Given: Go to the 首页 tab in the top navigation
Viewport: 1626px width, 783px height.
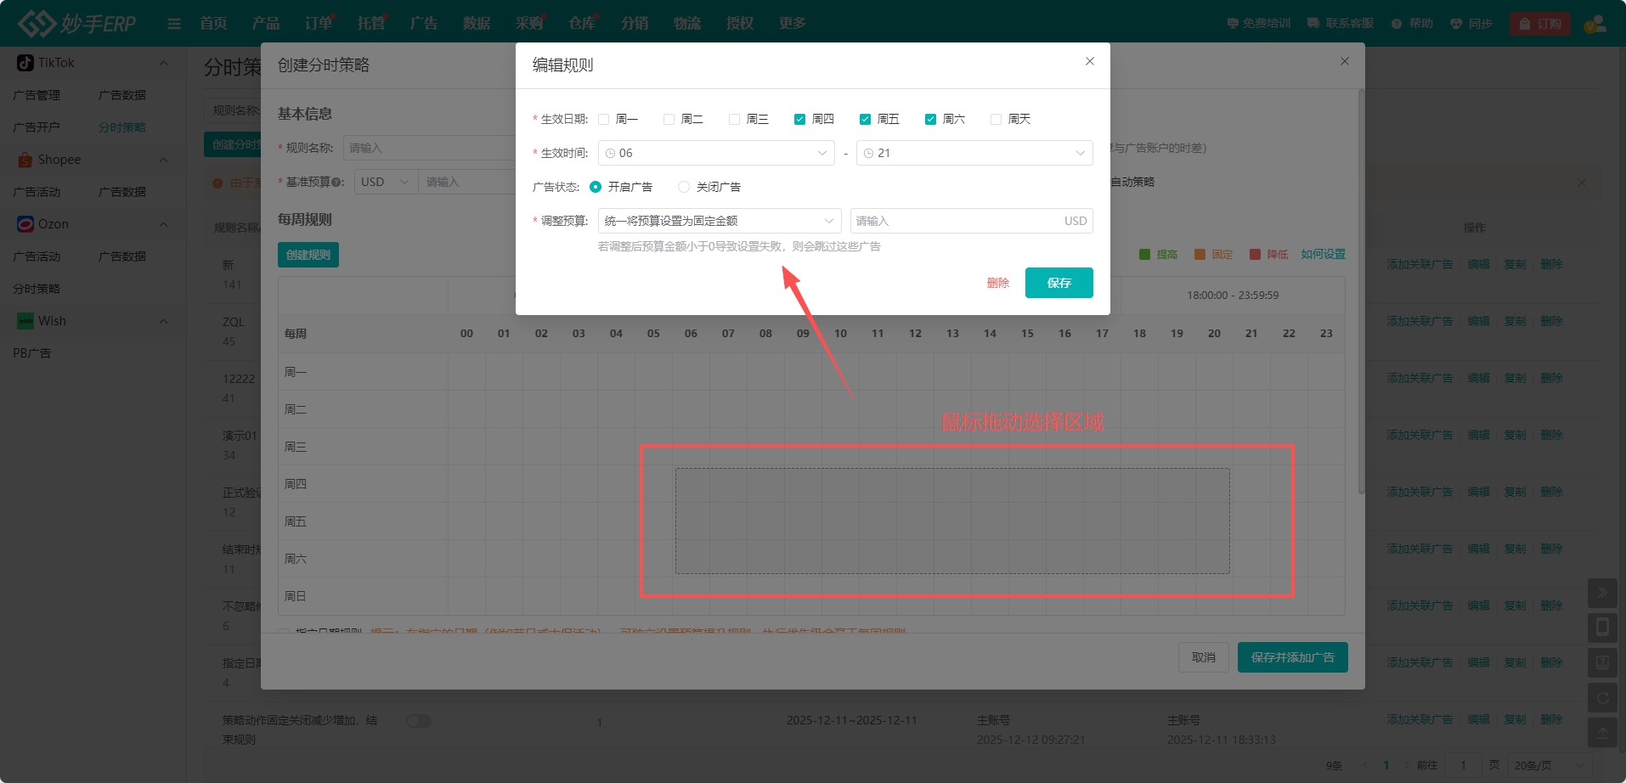Looking at the screenshot, I should pos(213,24).
